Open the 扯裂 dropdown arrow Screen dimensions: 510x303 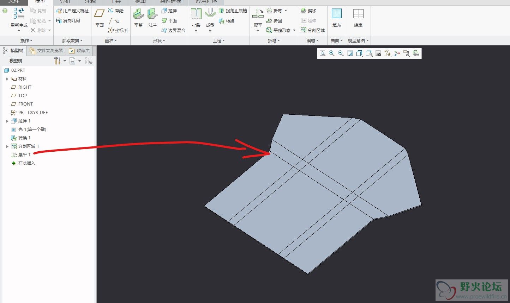pyautogui.click(x=196, y=31)
